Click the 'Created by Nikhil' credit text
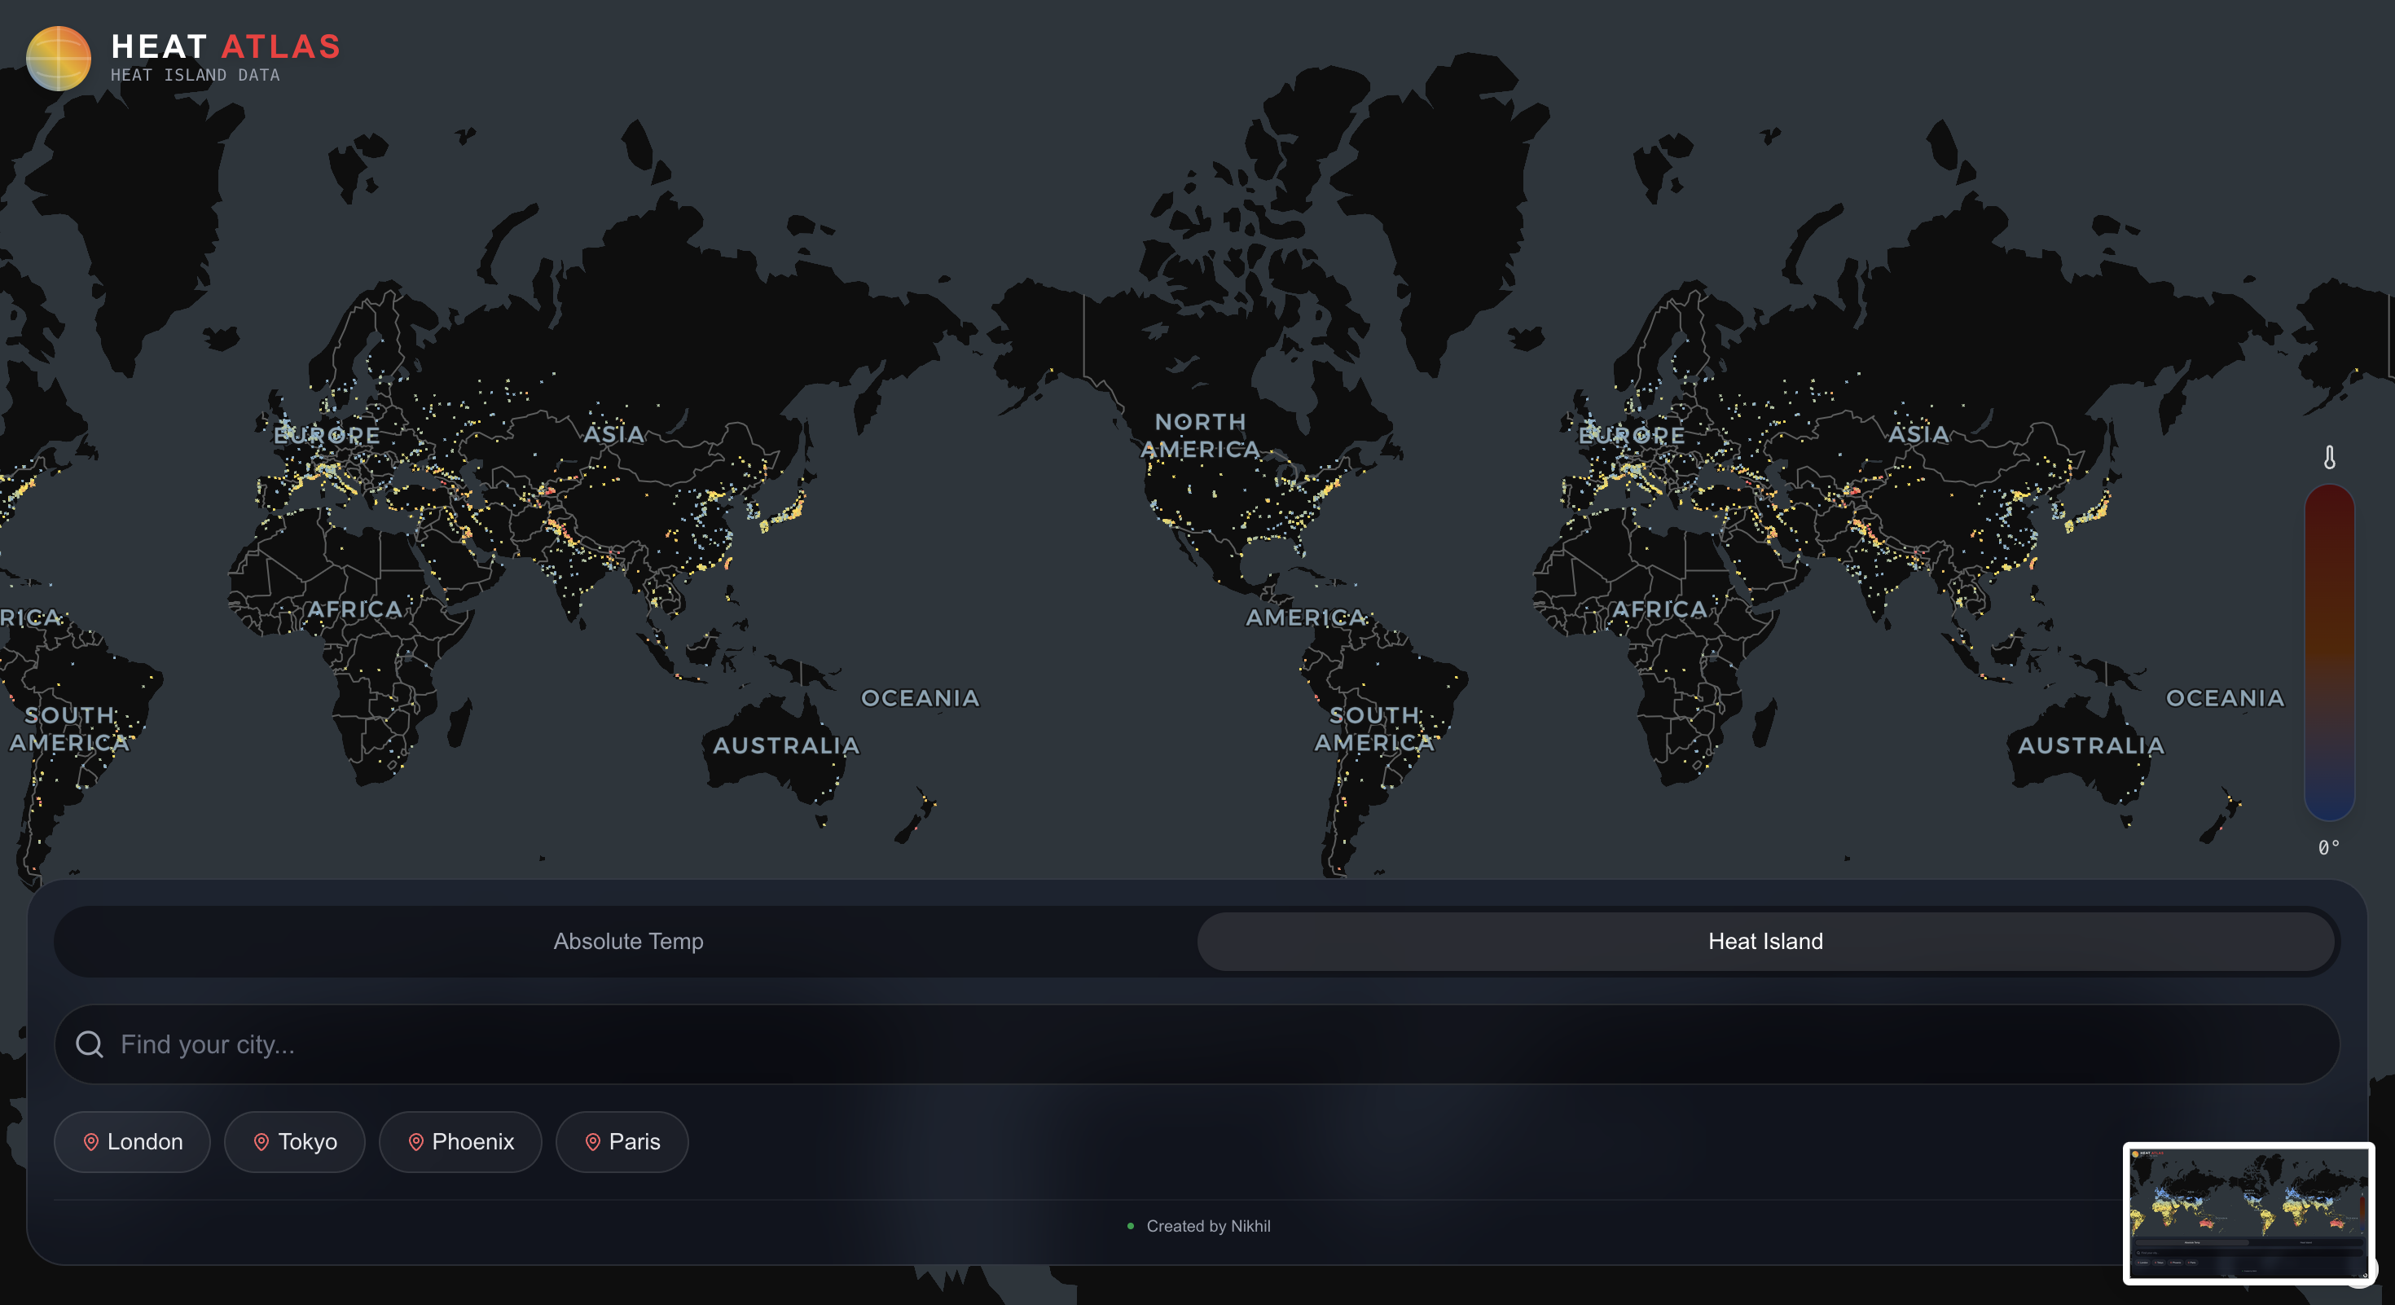2395x1305 pixels. point(1209,1226)
